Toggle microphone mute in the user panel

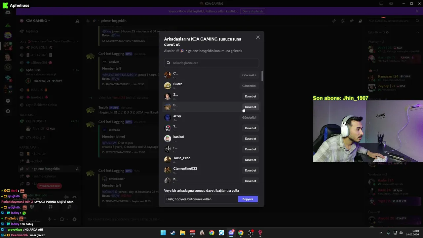coord(49,219)
